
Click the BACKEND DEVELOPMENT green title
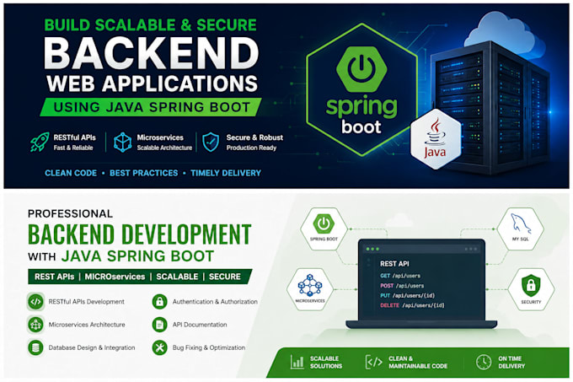click(x=140, y=234)
